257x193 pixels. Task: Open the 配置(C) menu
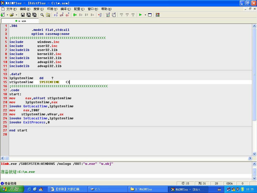coord(79,9)
